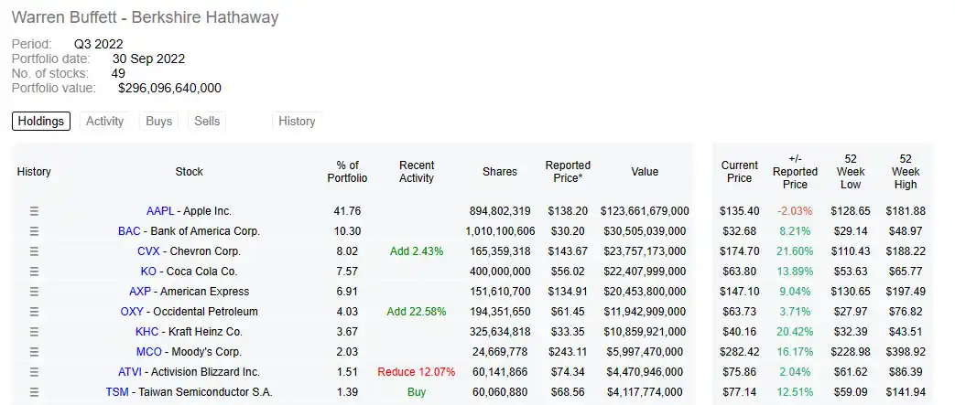This screenshot has width=955, height=405.
Task: Switch to the Sells tab
Action: tap(207, 121)
